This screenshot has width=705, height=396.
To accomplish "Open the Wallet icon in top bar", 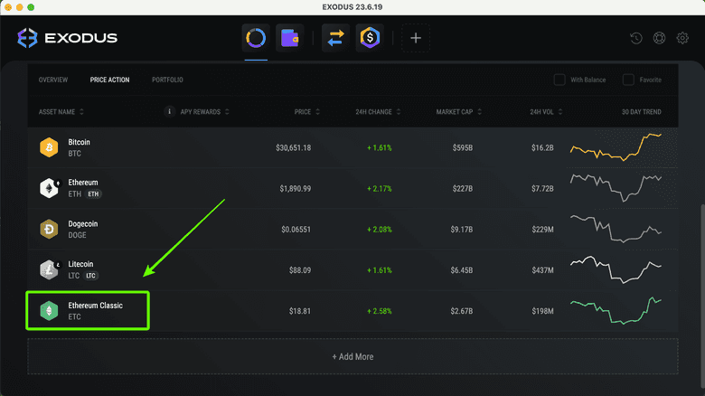I will tap(289, 39).
